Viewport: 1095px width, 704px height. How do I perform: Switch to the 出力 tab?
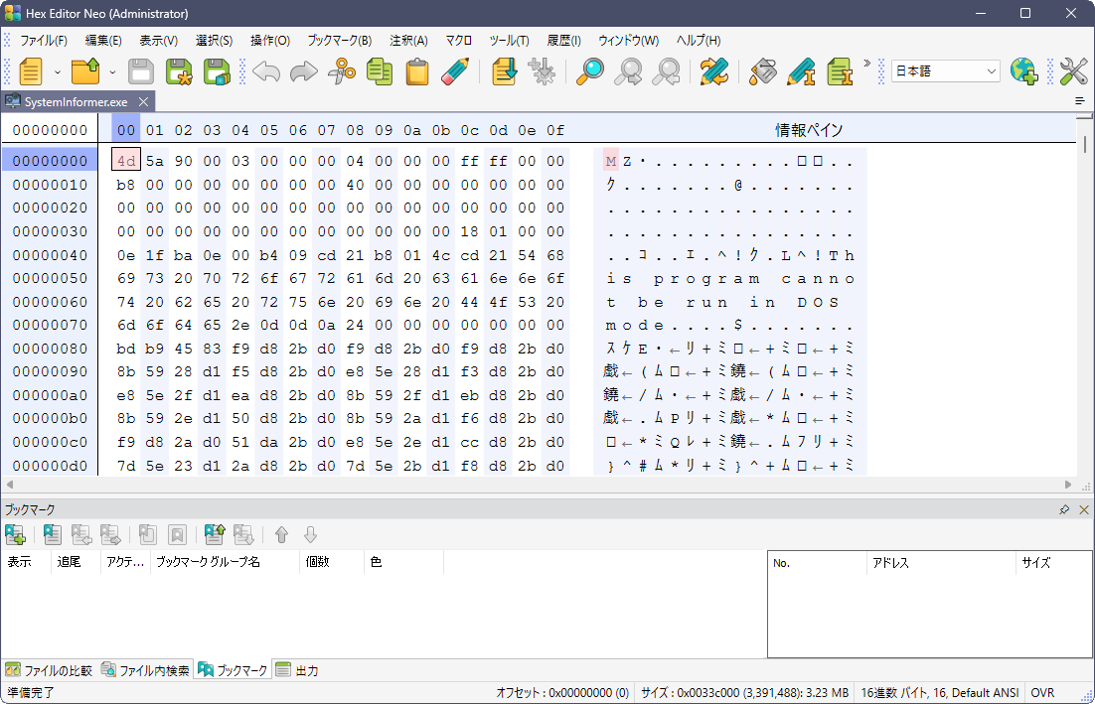[x=297, y=670]
